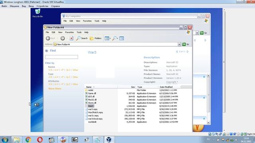Viewport: 255px width, 143px height.
Task: Click the More filters link
Action: click(x=55, y=89)
